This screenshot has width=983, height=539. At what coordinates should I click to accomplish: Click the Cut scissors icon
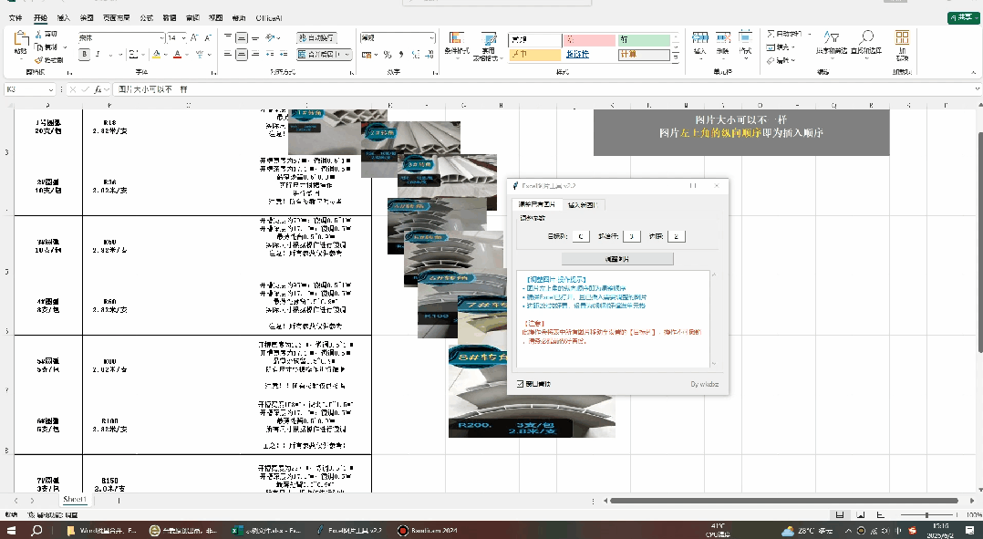(38, 34)
